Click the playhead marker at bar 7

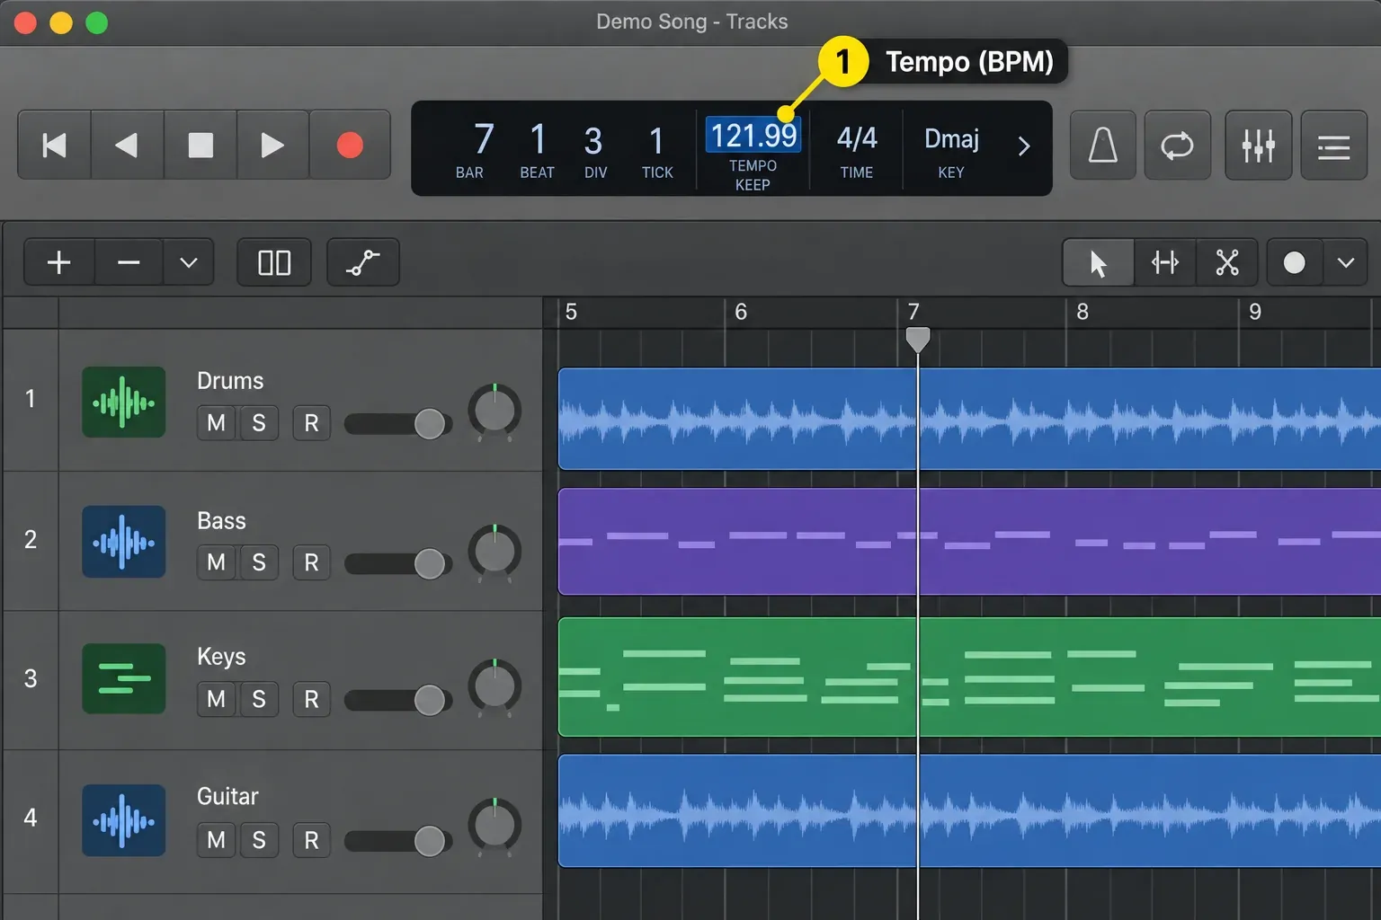click(x=918, y=340)
